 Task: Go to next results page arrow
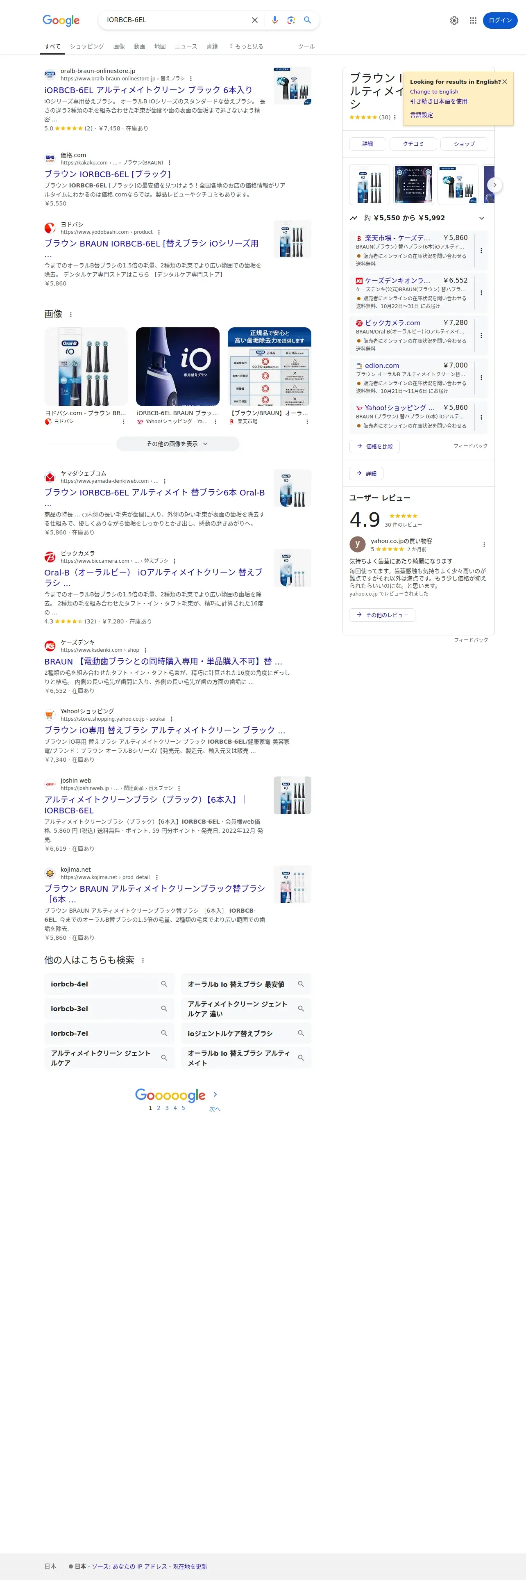(x=215, y=1095)
